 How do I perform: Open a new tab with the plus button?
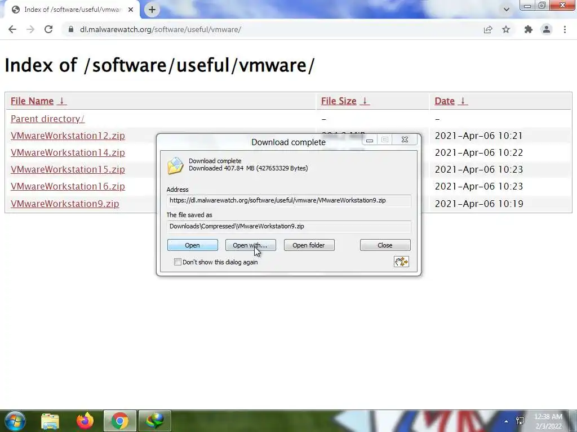[x=152, y=10]
